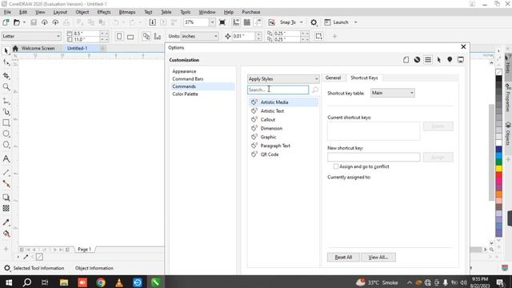This screenshot has height=288, width=512.
Task: Open the Apply Styles category dropdown
Action: point(283,79)
